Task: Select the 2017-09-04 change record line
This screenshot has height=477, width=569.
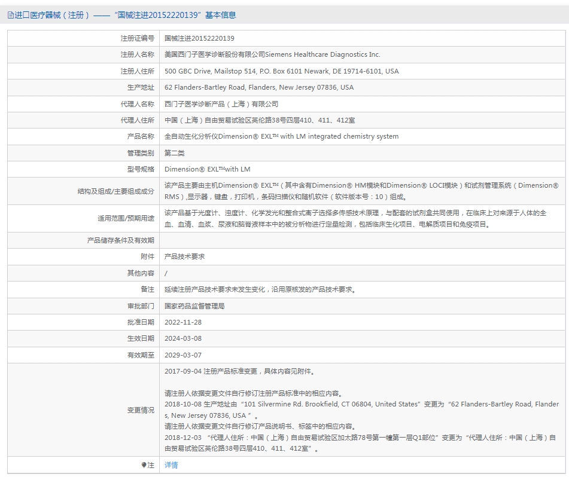Action: tap(241, 372)
